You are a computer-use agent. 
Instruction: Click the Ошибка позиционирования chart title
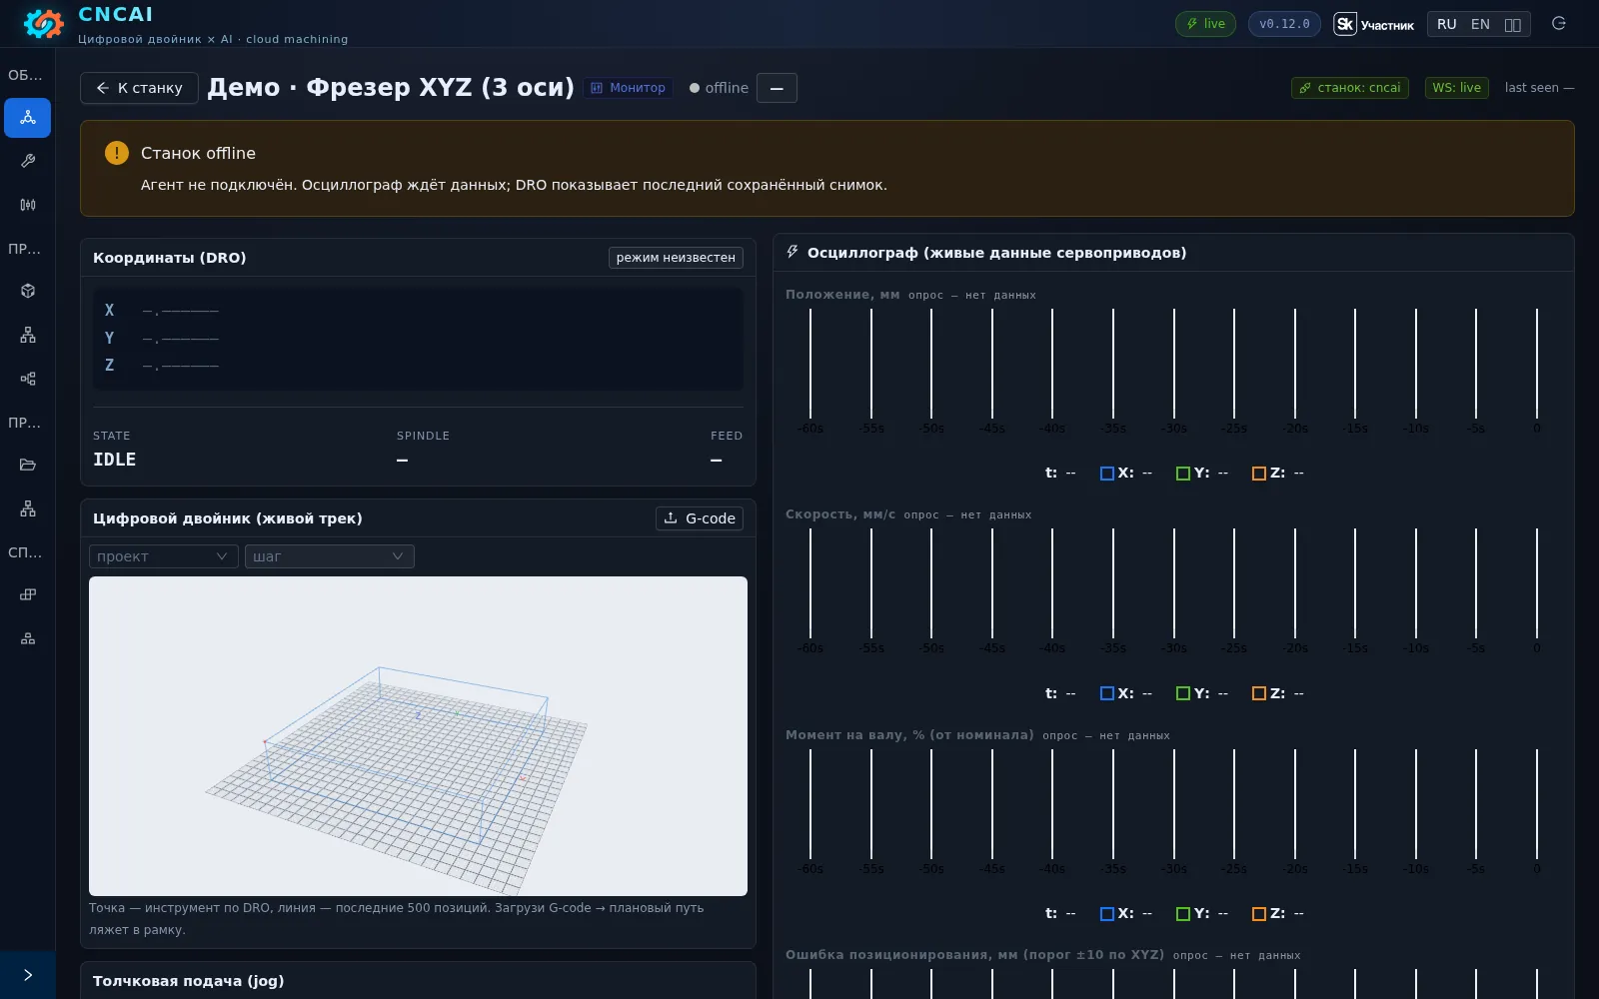point(974,955)
